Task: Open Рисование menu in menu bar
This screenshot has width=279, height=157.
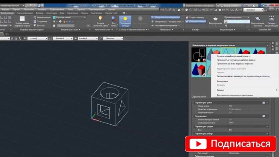Action: (29, 10)
